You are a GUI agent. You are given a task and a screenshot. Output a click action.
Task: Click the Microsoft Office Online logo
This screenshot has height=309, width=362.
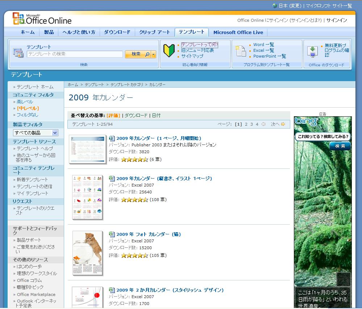coord(42,19)
